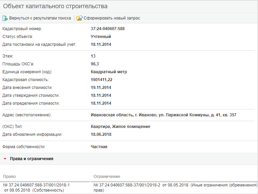Click the encumbrance record in Ограничение column
This screenshot has height=194, width=258.
(175, 187)
